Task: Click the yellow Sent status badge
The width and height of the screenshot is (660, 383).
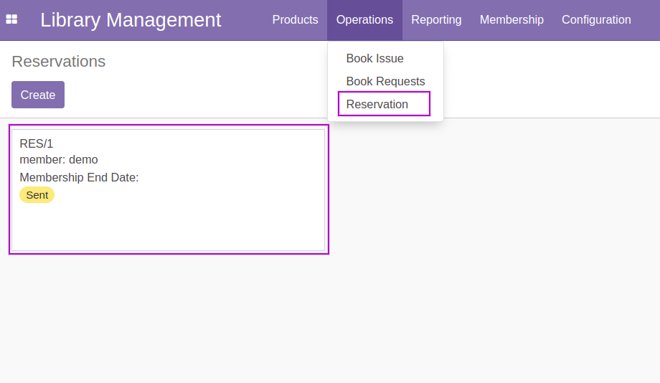Action: tap(37, 195)
